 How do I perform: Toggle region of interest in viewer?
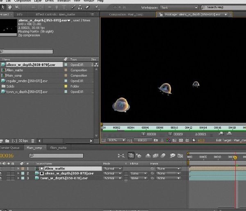(175, 140)
